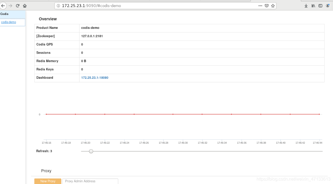
Task: Save page to Pocket
Action: click(x=267, y=6)
